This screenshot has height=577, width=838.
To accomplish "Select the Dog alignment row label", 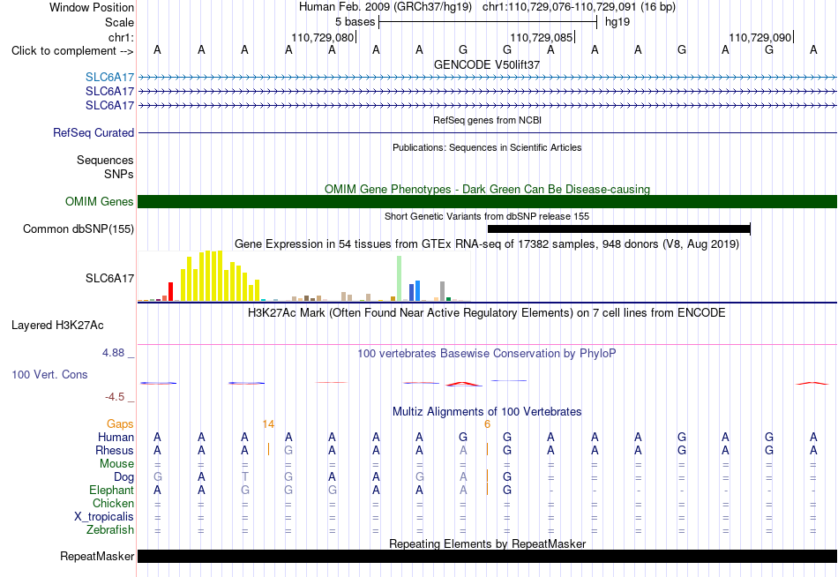I will point(123,477).
